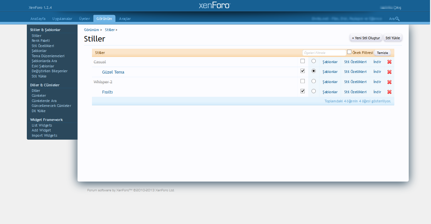Click the red X for Güzel Tema
This screenshot has height=224, width=431.
[389, 72]
